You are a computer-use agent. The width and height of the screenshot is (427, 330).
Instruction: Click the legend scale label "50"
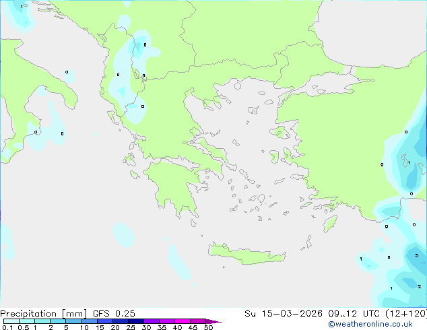point(208,327)
